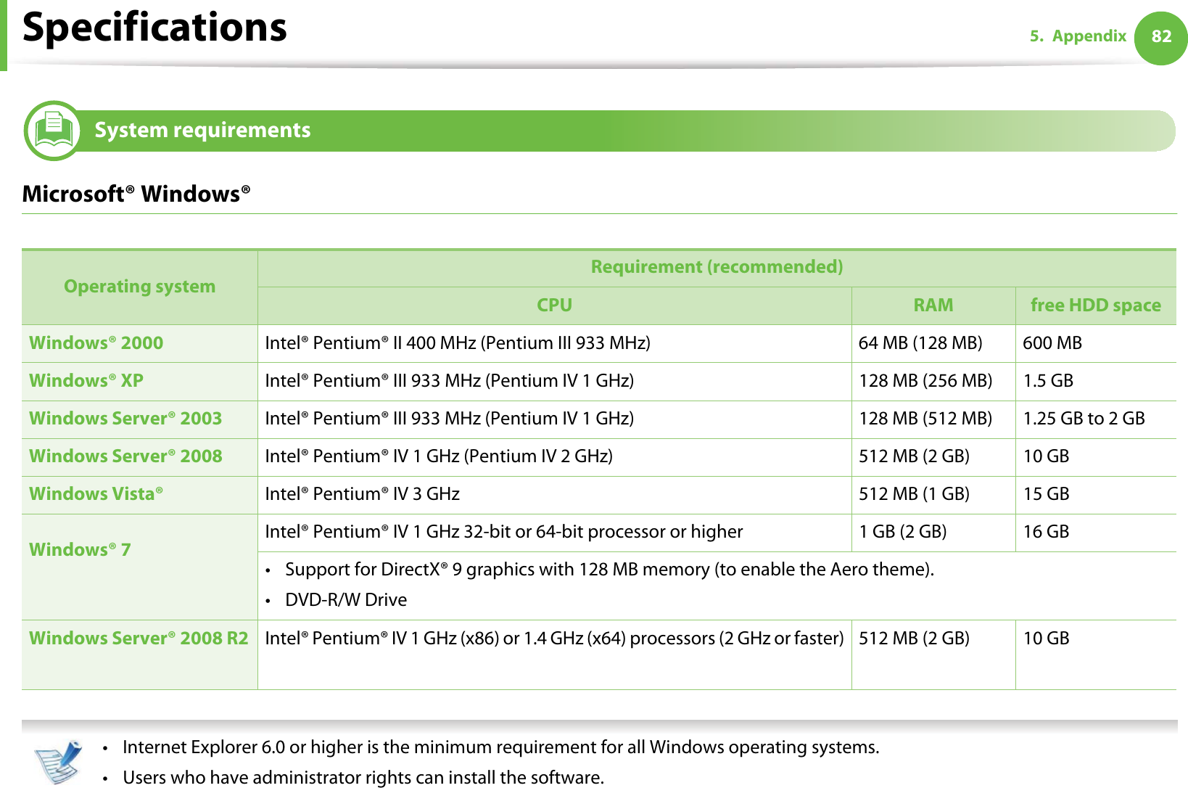The height and width of the screenshot is (788, 1188).
Task: Click the book icon beside System requirements
Action: [53, 131]
